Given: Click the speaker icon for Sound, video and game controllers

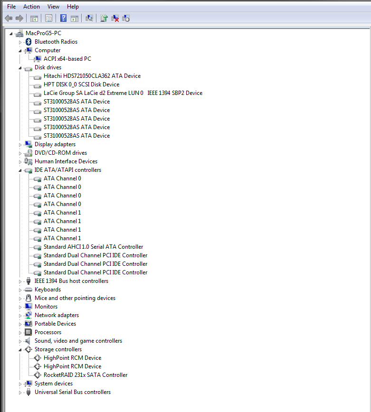Looking at the screenshot, I should click(x=28, y=341).
